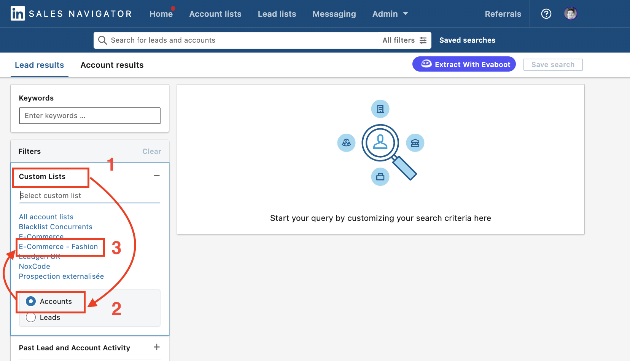Click the Save search button
Image resolution: width=630 pixels, height=361 pixels.
(x=553, y=65)
